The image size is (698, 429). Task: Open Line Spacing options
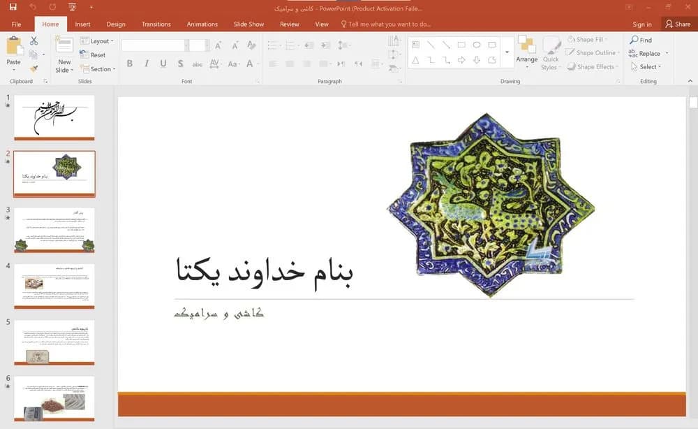[x=343, y=45]
